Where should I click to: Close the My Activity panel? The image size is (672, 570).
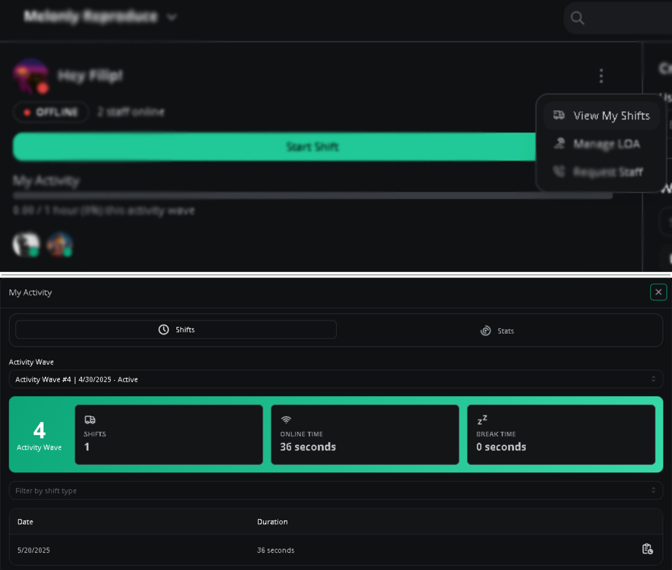pyautogui.click(x=659, y=292)
